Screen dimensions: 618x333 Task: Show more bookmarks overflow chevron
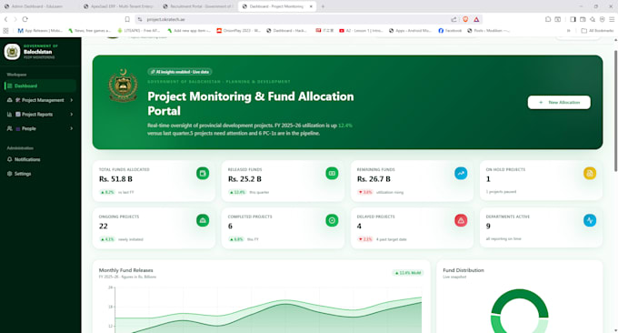coord(569,30)
